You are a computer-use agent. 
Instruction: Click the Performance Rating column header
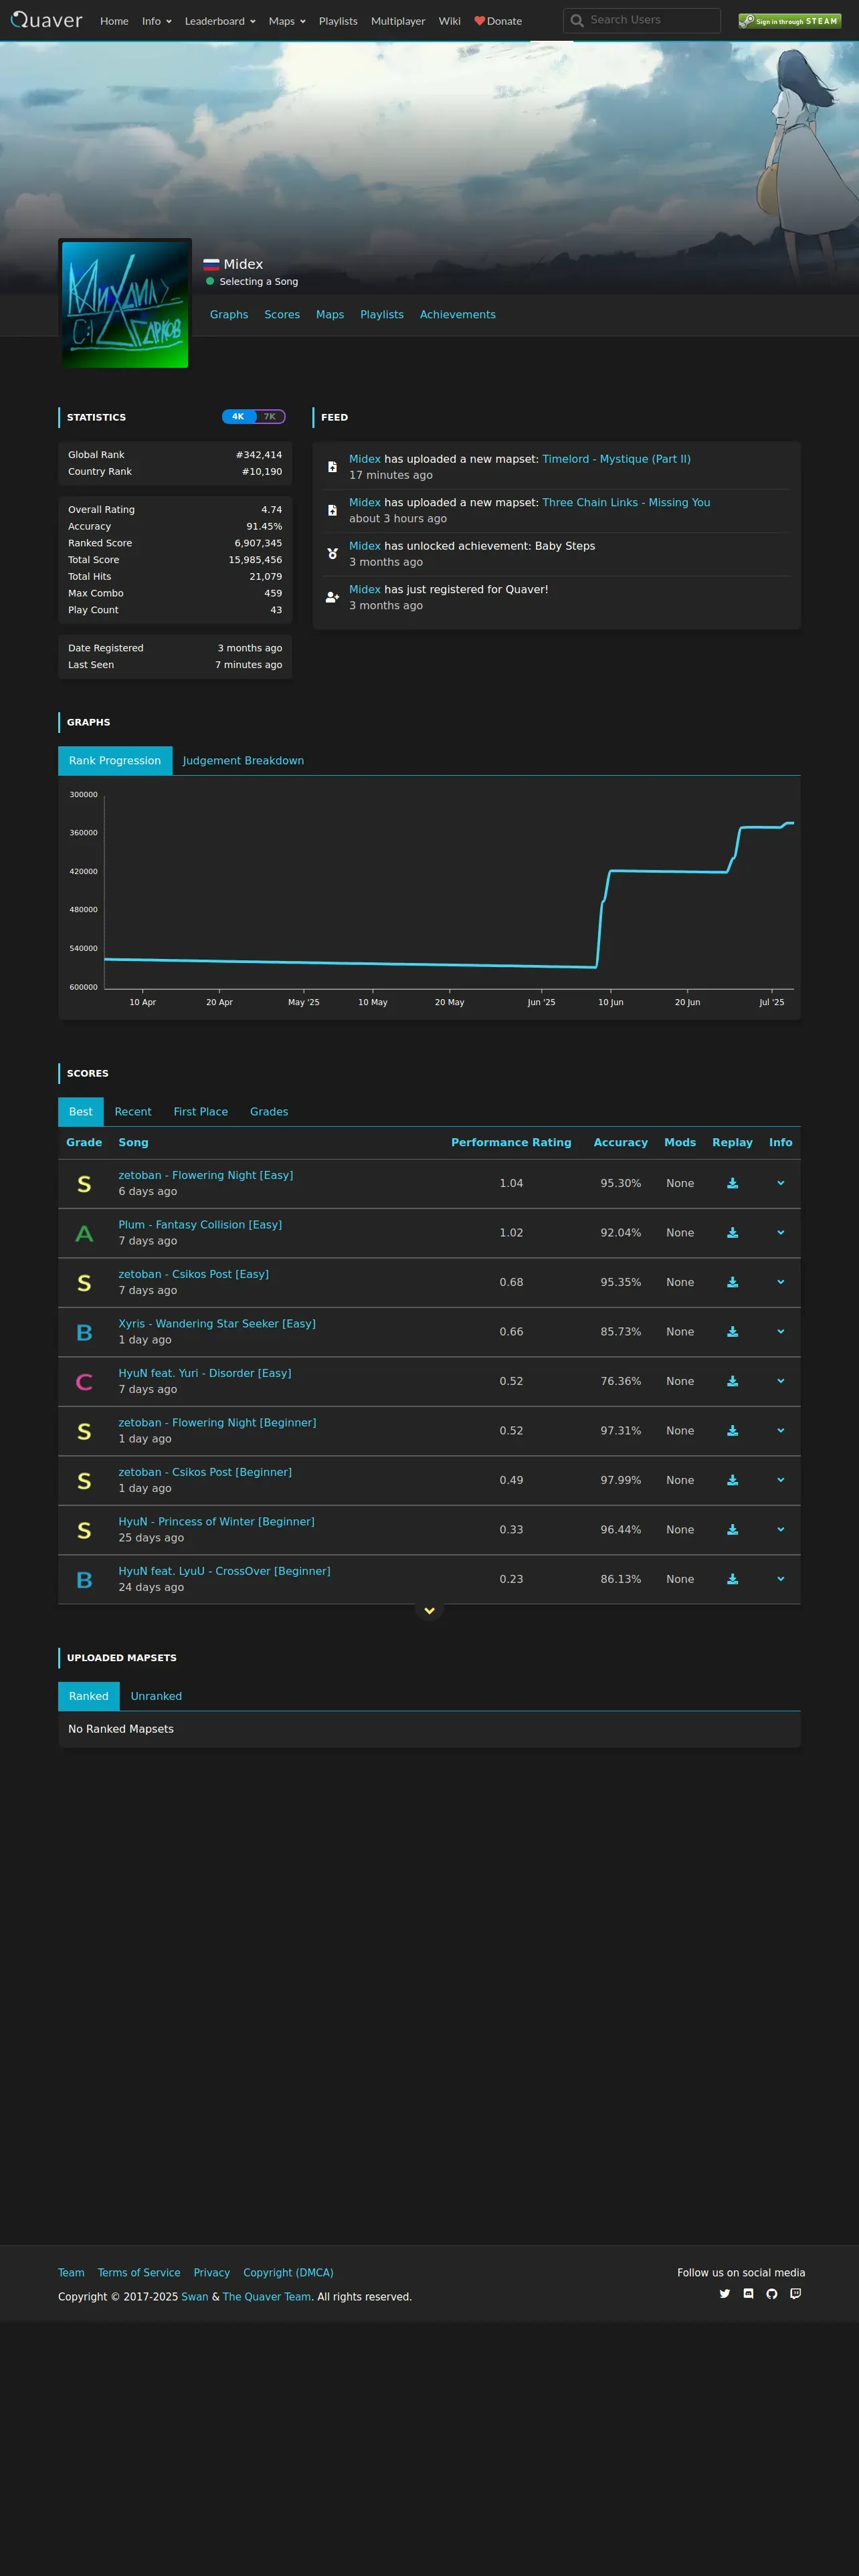[x=511, y=1143]
